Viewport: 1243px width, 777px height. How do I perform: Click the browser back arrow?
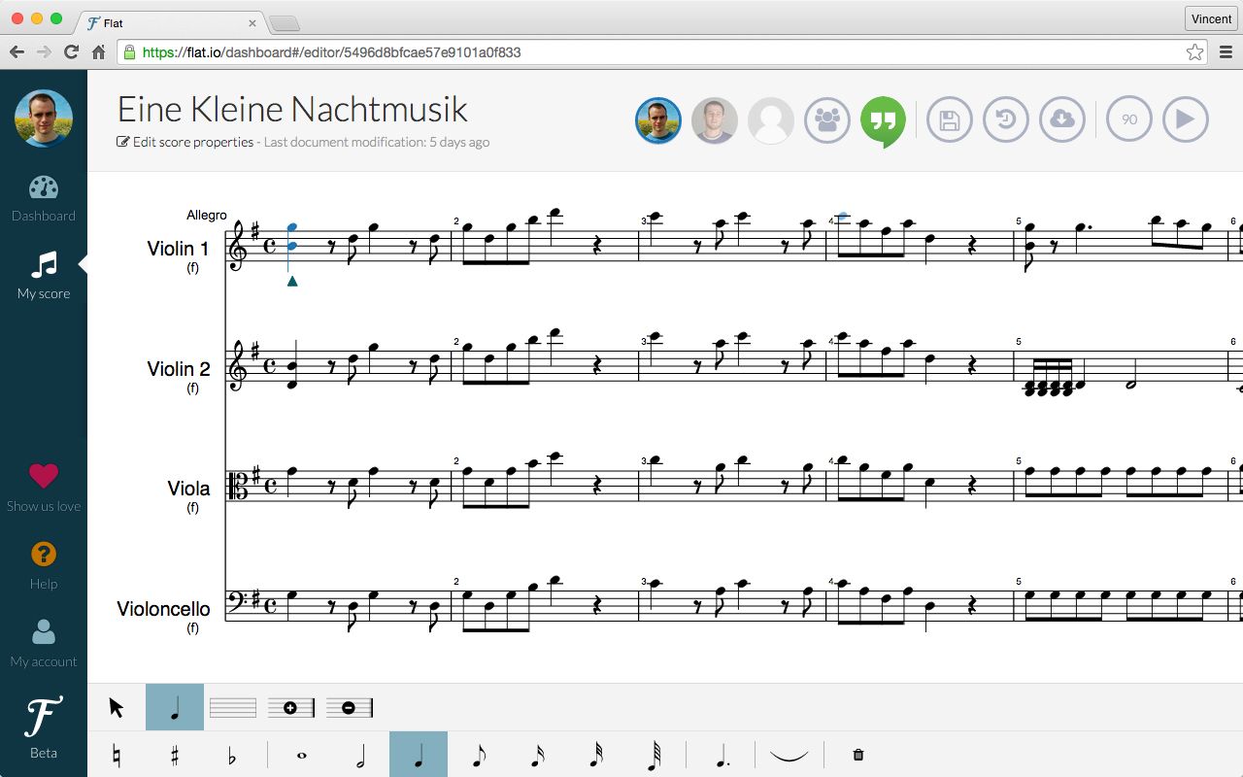point(17,52)
